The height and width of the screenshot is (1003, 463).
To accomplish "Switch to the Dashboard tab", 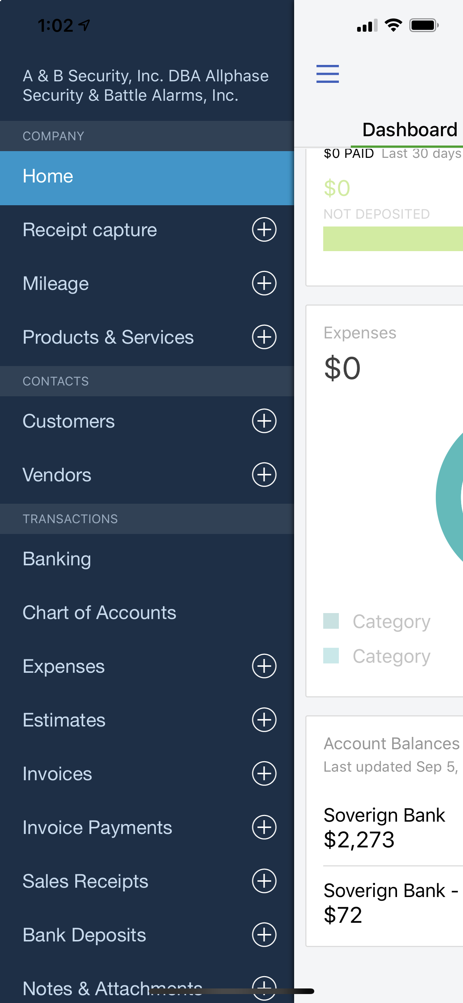I will [409, 130].
